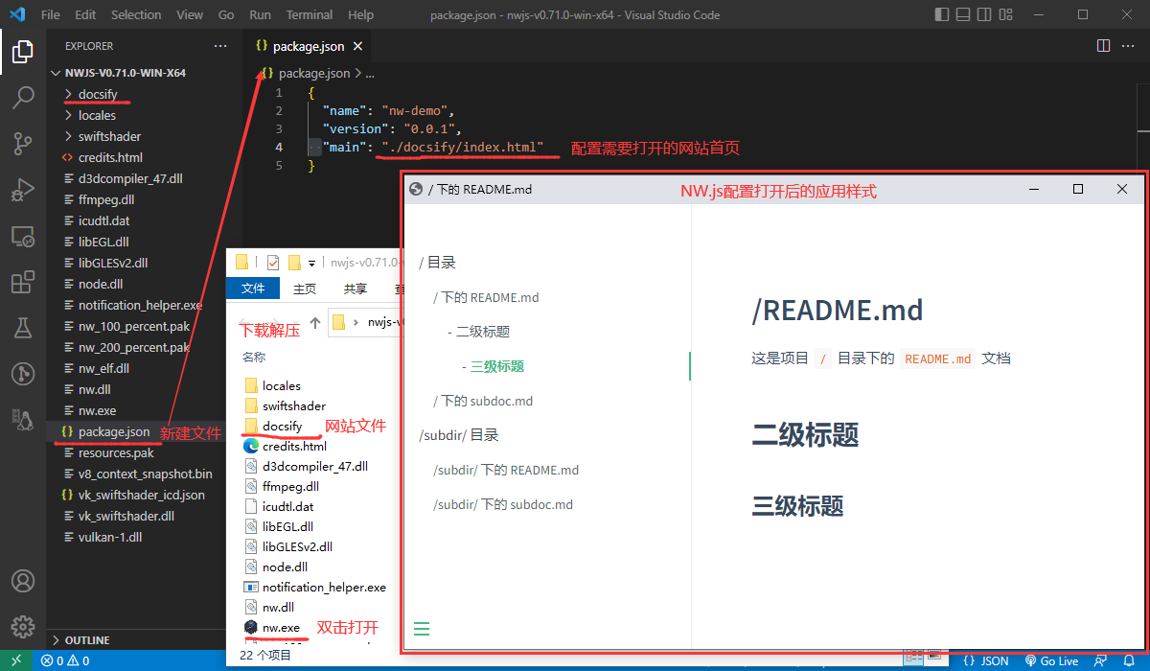
Task: Open the Run and Debug view
Action: click(23, 190)
